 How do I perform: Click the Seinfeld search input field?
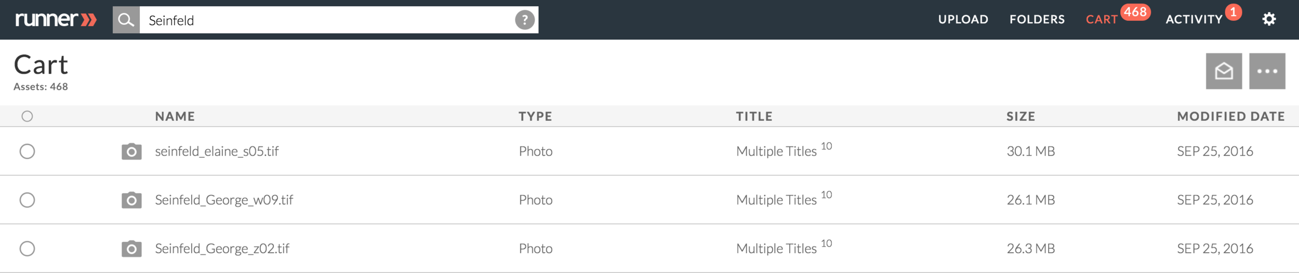pos(327,20)
